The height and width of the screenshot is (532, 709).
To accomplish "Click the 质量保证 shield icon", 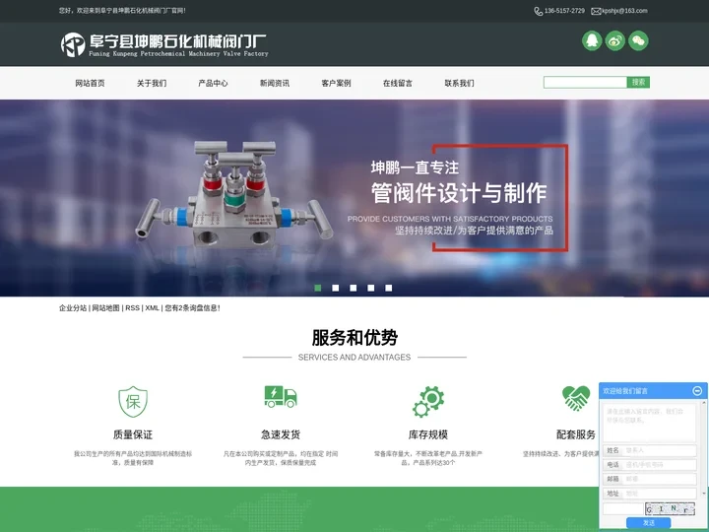I will (x=133, y=401).
